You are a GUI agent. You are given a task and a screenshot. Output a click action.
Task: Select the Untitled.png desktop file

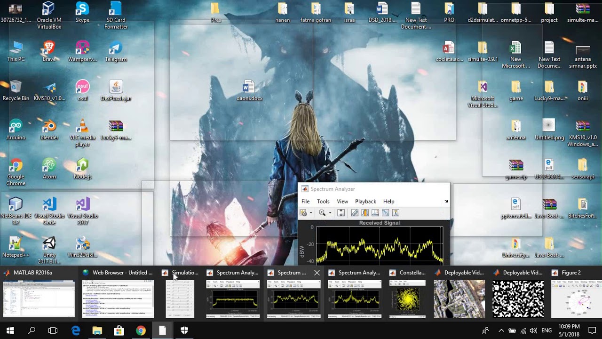[x=549, y=129]
